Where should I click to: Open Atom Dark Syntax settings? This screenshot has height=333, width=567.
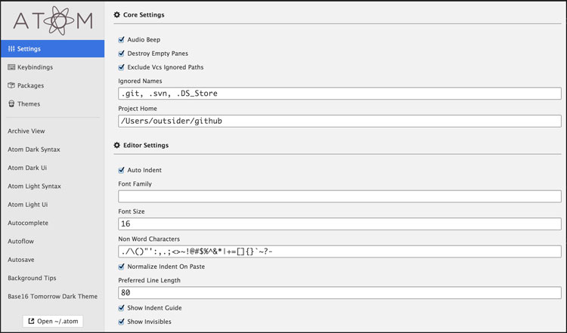[34, 150]
